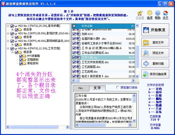
Task: Click the tree panel scroll right arrow
Action: [x=67, y=127]
